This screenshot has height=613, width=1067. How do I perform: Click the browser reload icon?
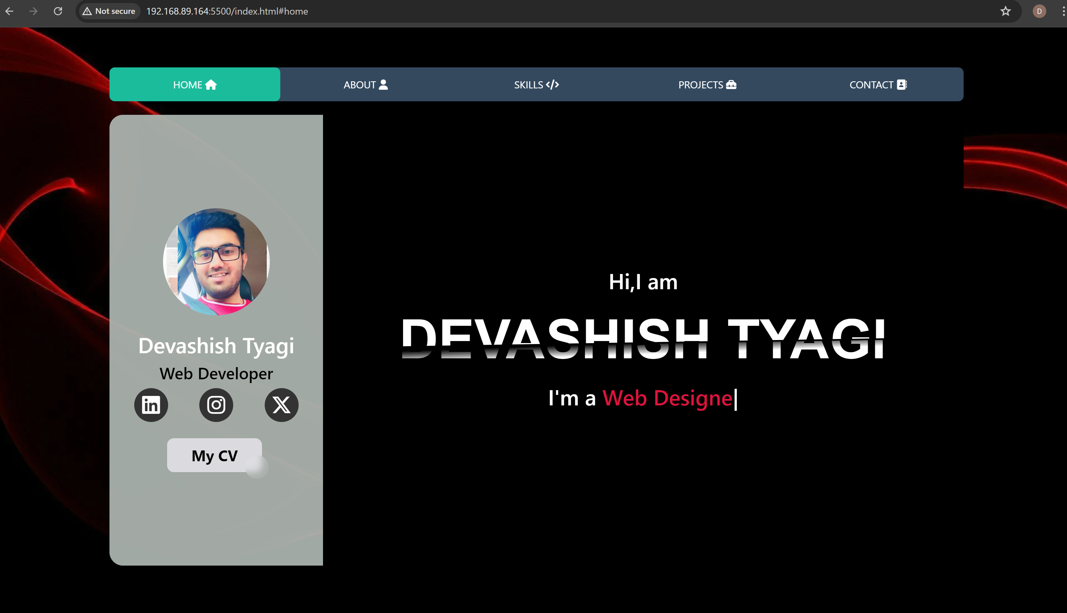[58, 12]
